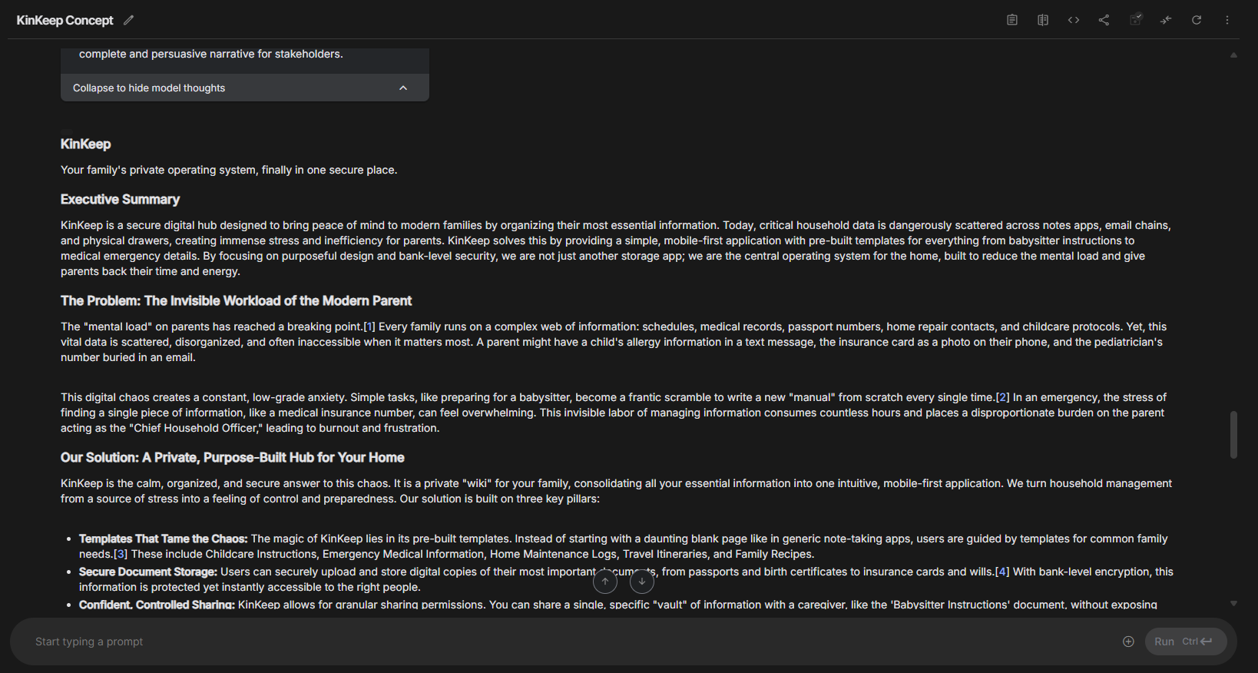Open citation link [2] after 'every single time'
Image resolution: width=1258 pixels, height=673 pixels.
(x=1002, y=397)
